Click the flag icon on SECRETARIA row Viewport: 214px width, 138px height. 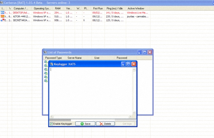click(x=2, y=20)
